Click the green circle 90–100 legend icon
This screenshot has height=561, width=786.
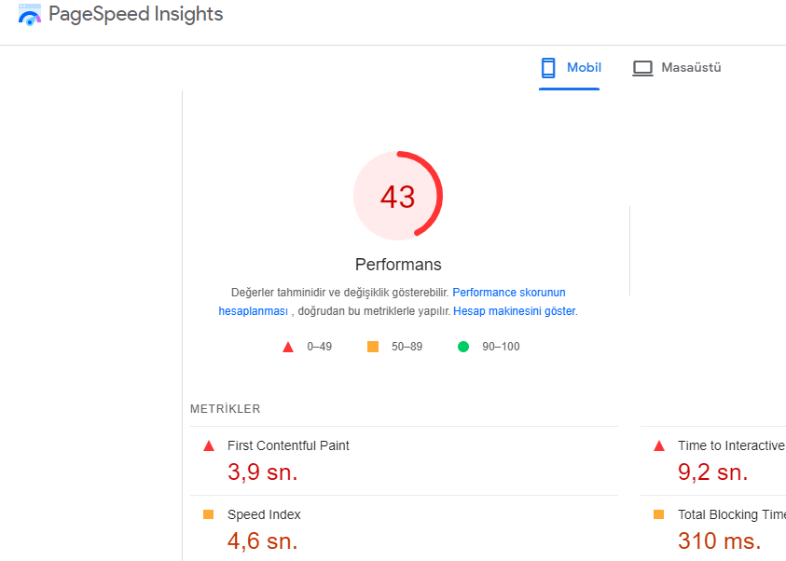[463, 347]
